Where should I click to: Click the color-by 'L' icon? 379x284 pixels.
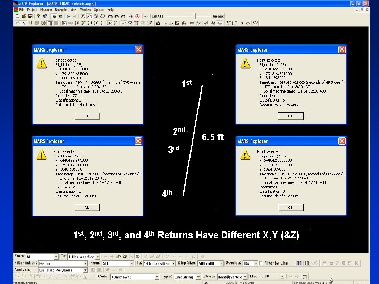(x=102, y=23)
